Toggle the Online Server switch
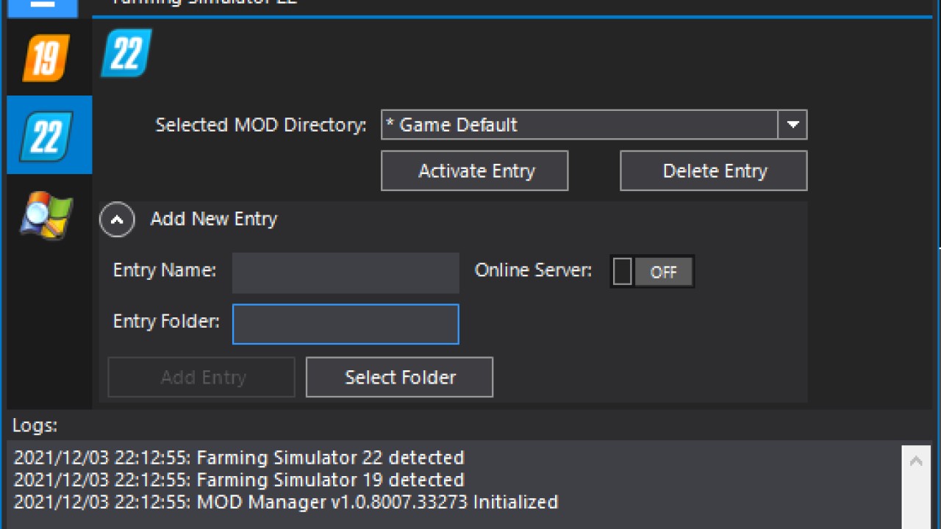Screen dimensions: 941x529 tap(652, 272)
